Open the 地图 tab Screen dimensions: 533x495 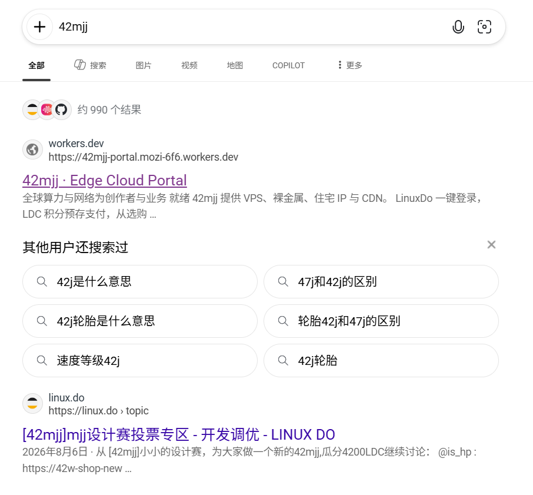tap(235, 65)
